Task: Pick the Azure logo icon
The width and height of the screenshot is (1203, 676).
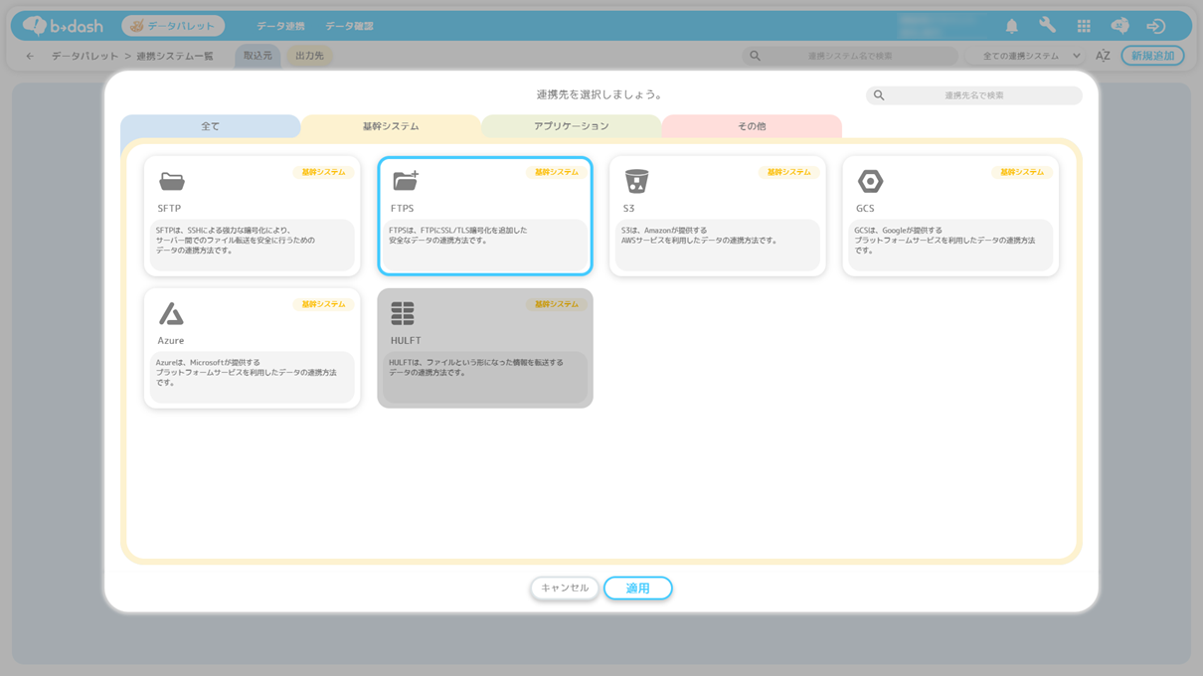Action: (x=171, y=314)
